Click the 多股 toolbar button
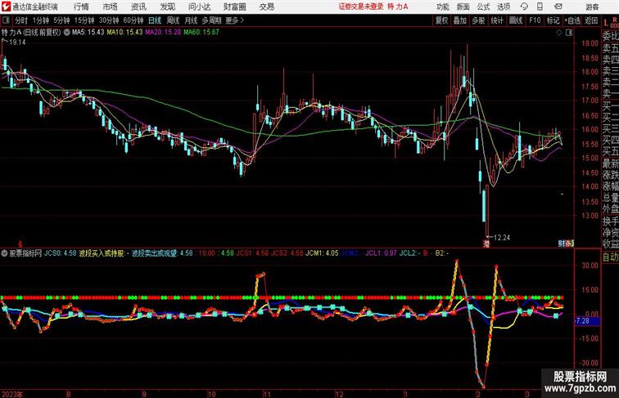Image resolution: width=619 pixels, height=398 pixels. coord(478,20)
